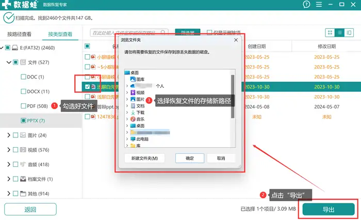Select the OneDrive 个人 cloud icon in dialog

tap(133, 86)
